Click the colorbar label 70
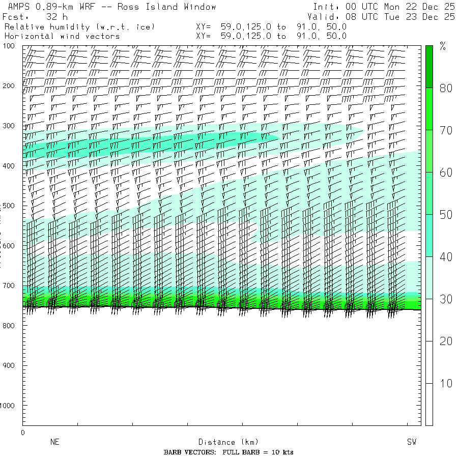 (x=446, y=130)
